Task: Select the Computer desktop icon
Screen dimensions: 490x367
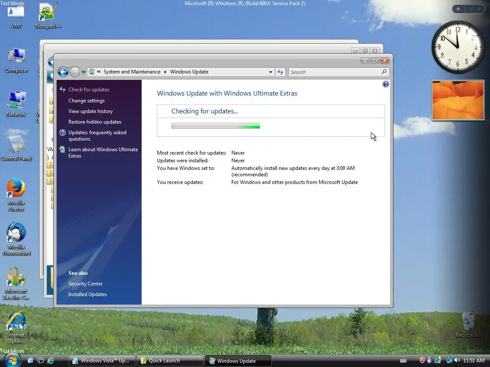Action: point(16,61)
